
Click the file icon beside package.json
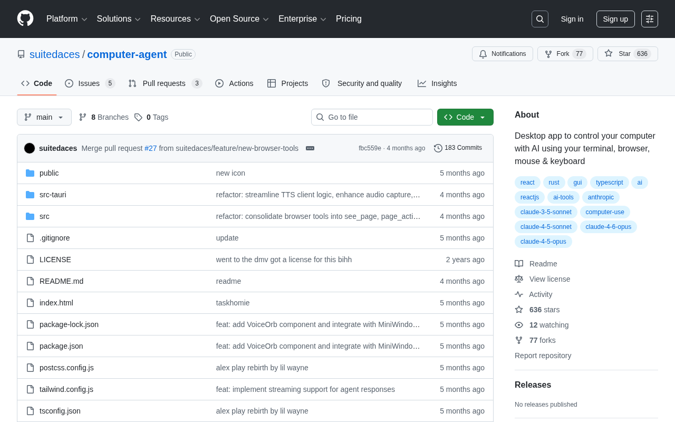click(30, 346)
